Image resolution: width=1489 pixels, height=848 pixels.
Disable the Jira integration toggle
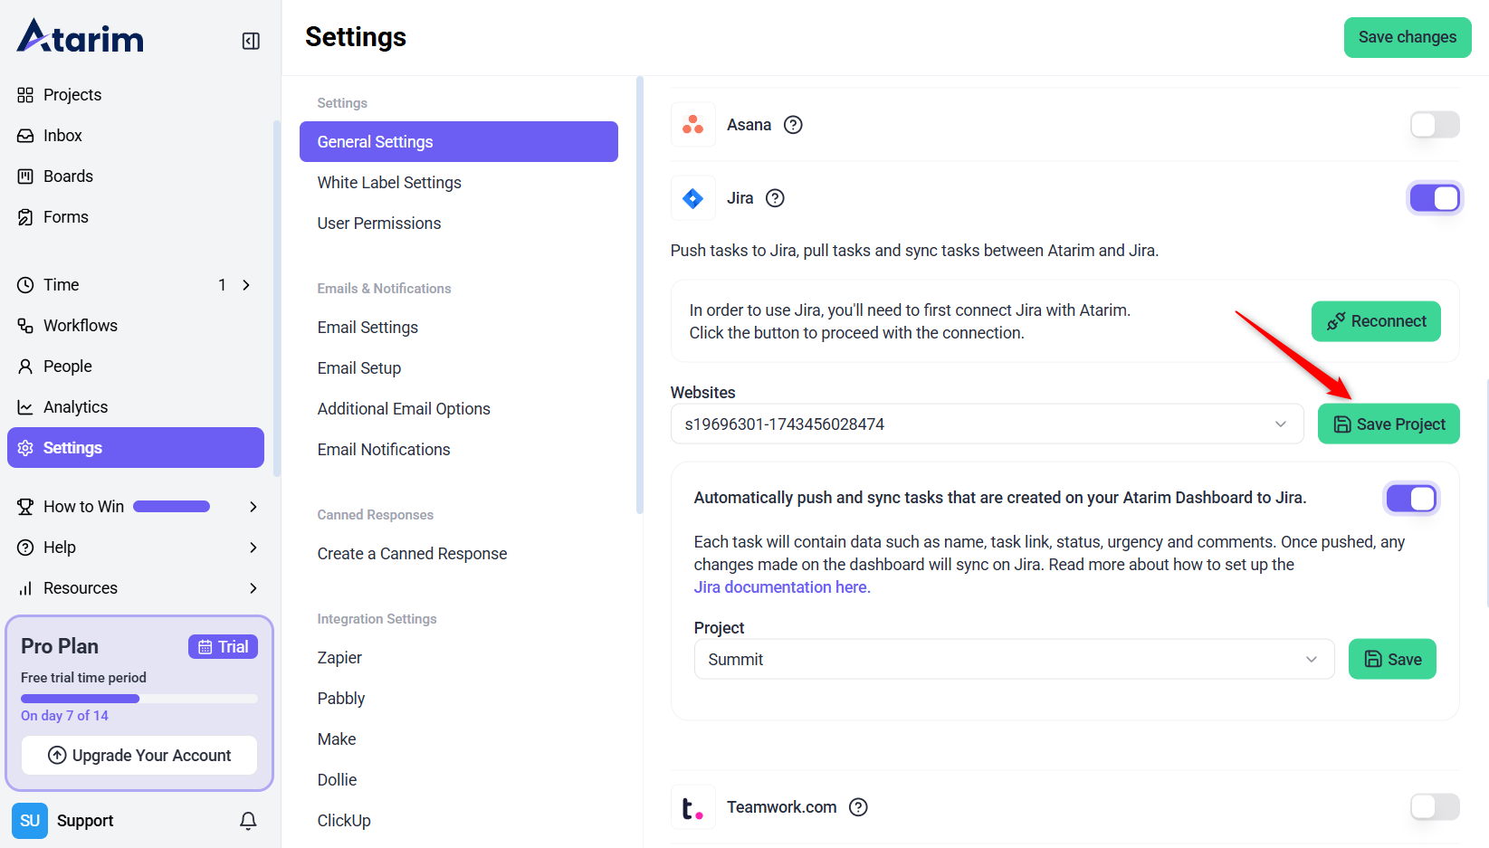(1434, 198)
